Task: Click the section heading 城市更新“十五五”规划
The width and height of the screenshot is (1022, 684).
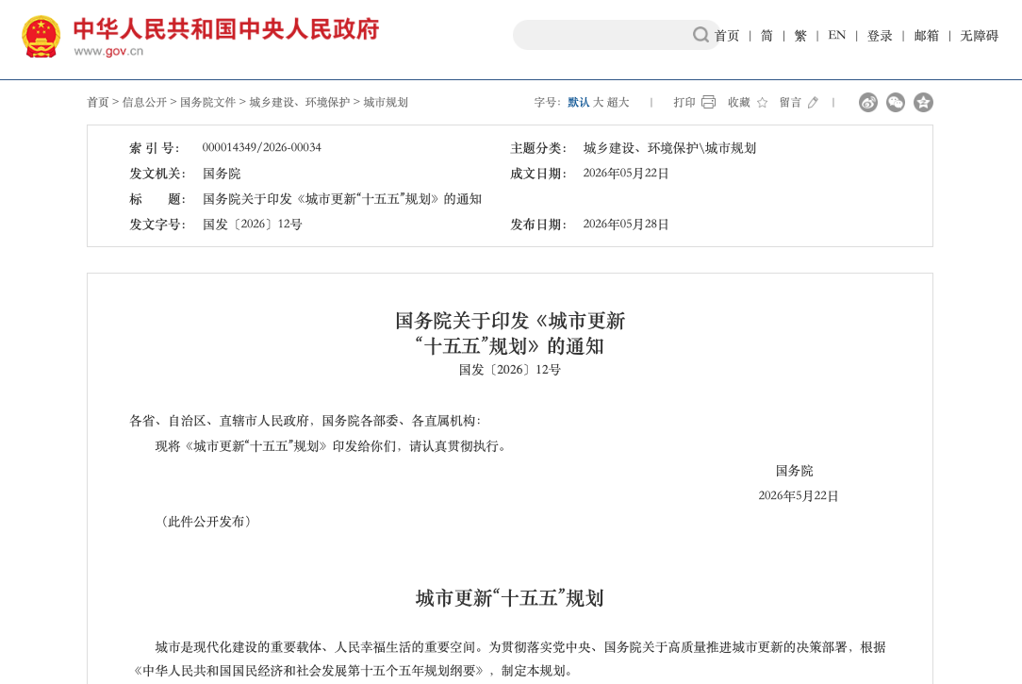Action: [510, 598]
